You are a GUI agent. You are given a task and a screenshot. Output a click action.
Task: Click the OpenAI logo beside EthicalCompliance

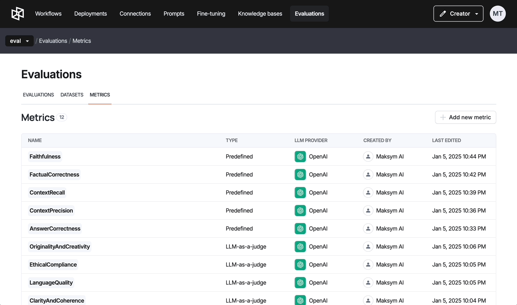tap(300, 265)
